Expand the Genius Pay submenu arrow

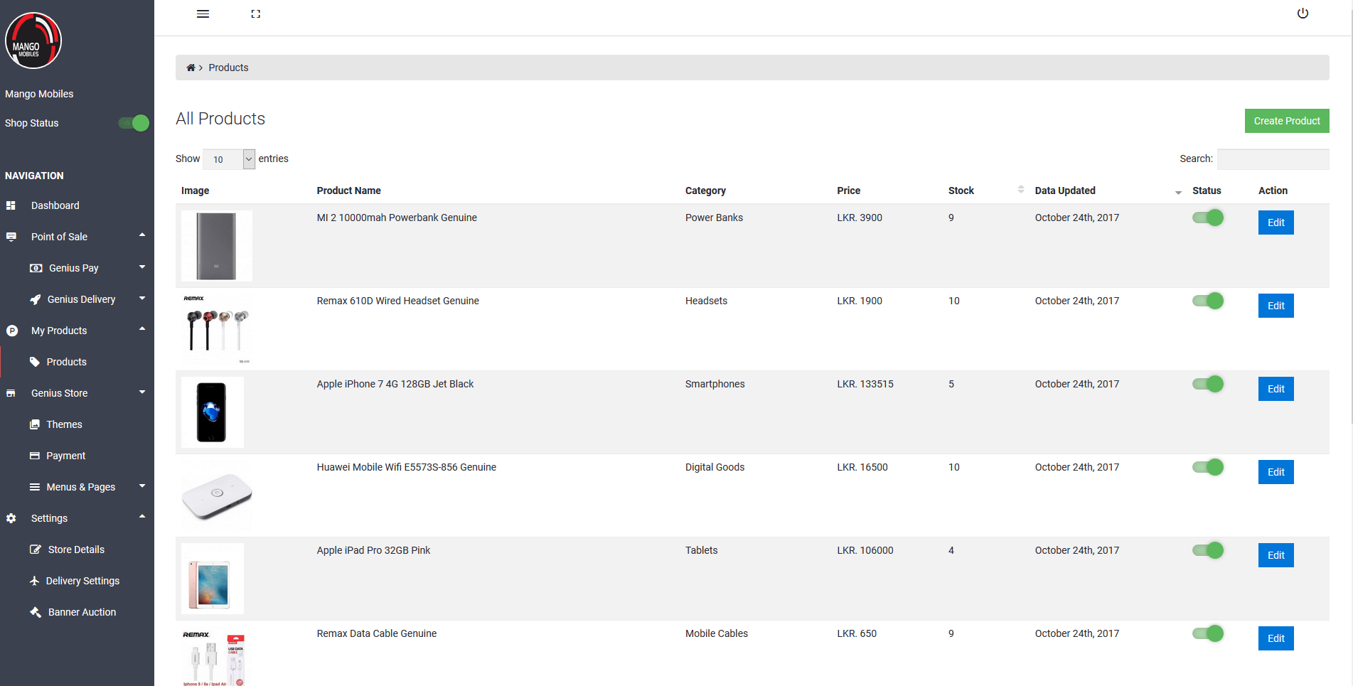pyautogui.click(x=142, y=267)
